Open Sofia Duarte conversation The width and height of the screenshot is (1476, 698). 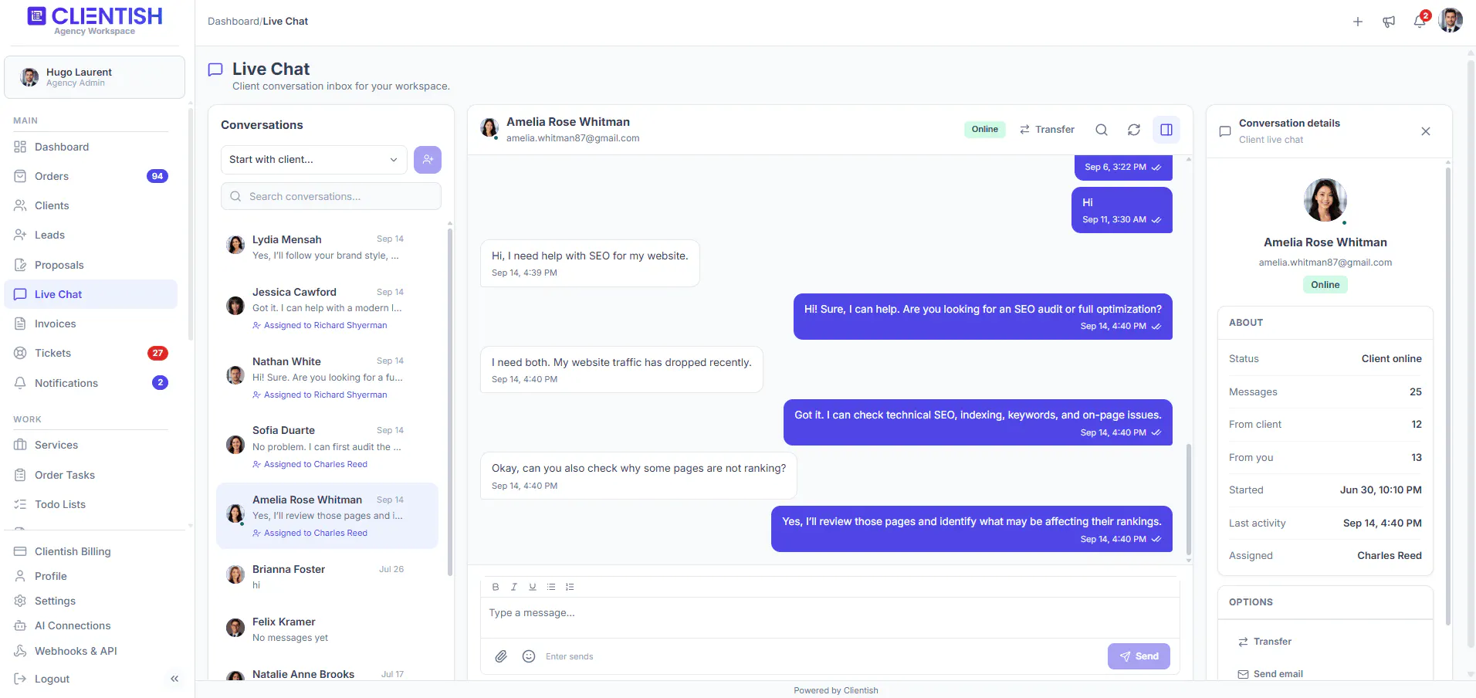pyautogui.click(x=327, y=446)
